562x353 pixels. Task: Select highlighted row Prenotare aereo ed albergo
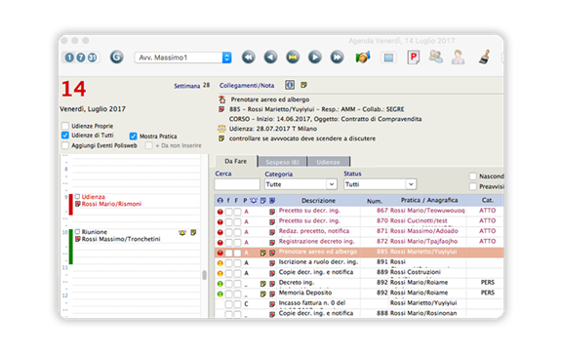coord(359,253)
